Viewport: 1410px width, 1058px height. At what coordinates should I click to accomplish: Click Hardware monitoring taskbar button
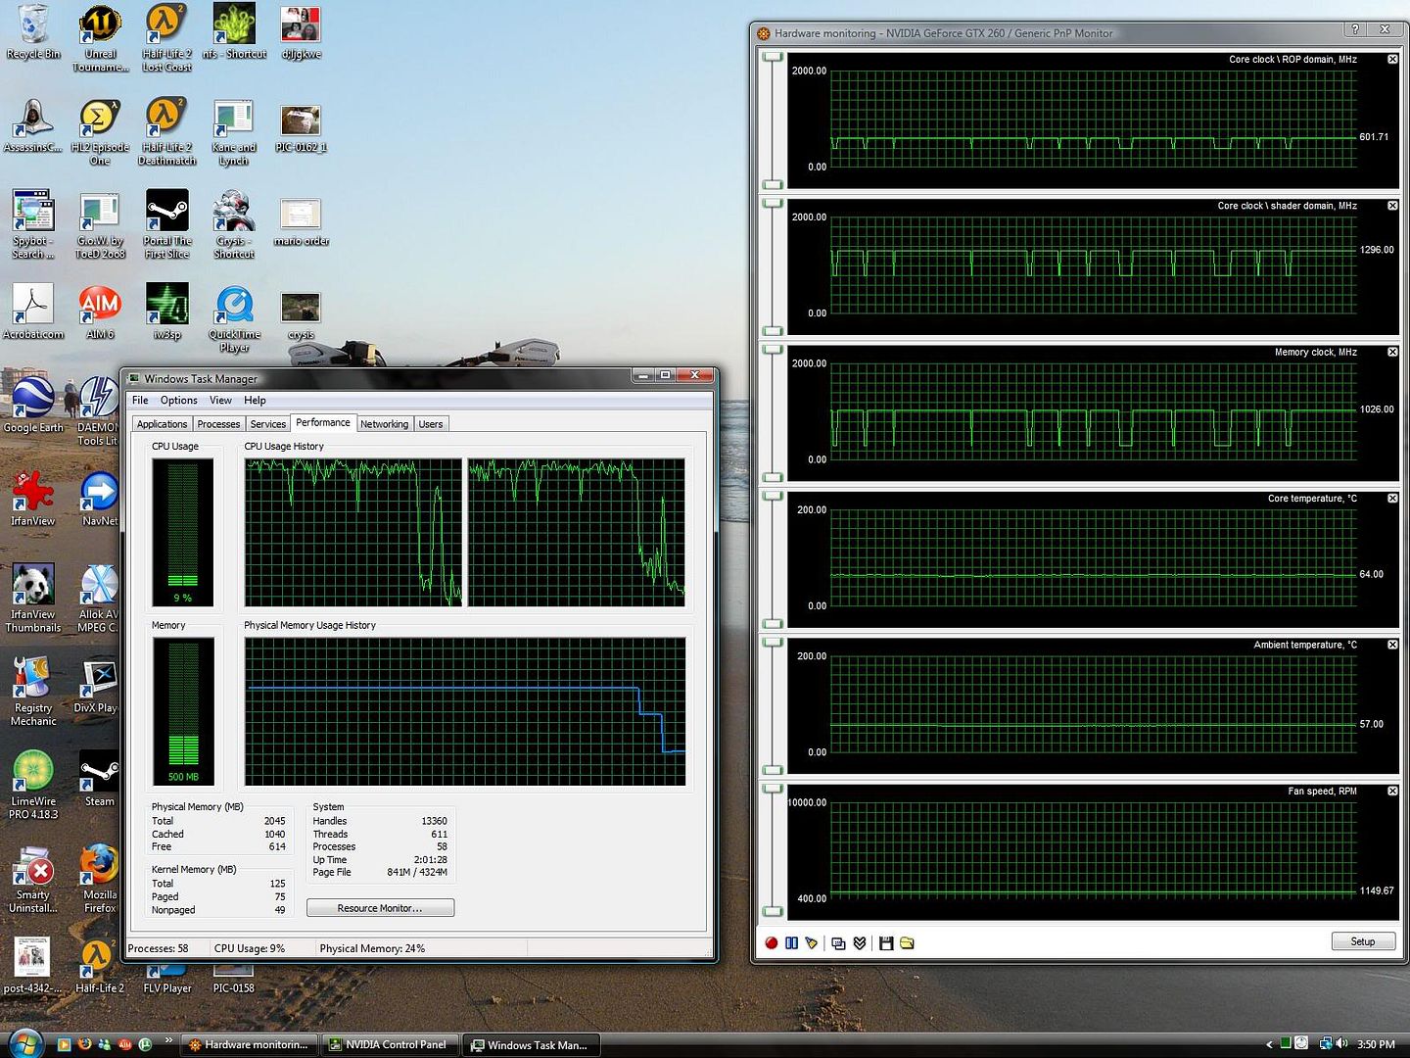click(x=250, y=1044)
